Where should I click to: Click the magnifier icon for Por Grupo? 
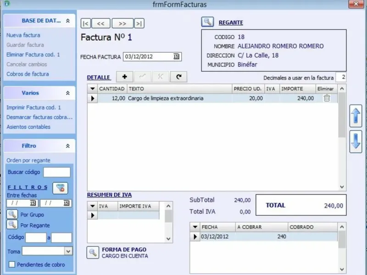pyautogui.click(x=12, y=214)
